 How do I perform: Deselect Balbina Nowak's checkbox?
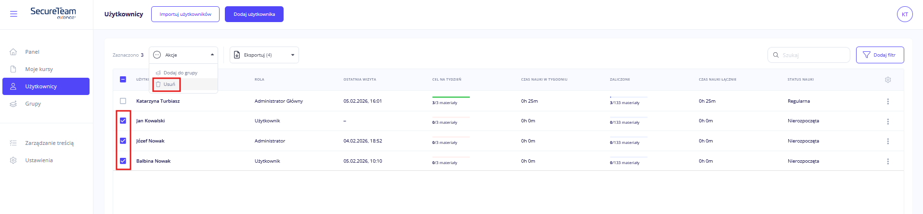[x=123, y=161]
